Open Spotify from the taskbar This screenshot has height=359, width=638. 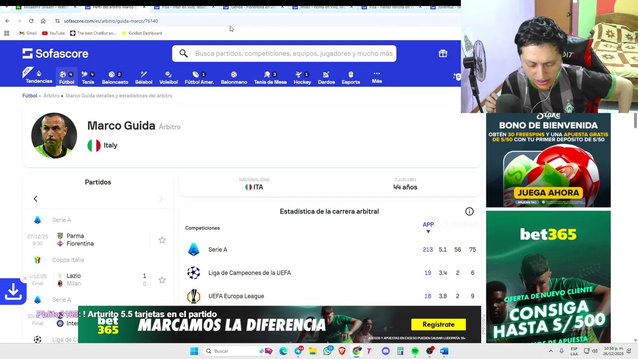(415, 351)
